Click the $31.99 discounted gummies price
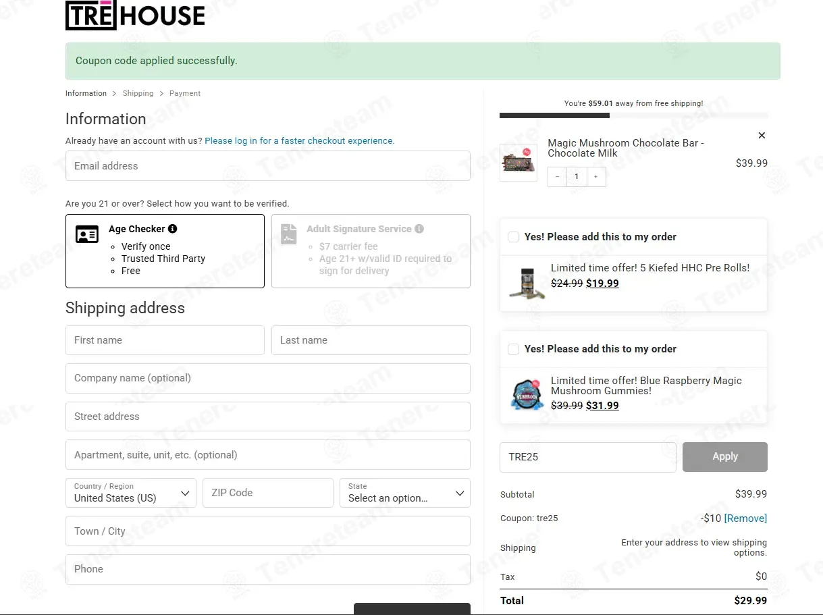 pyautogui.click(x=602, y=406)
